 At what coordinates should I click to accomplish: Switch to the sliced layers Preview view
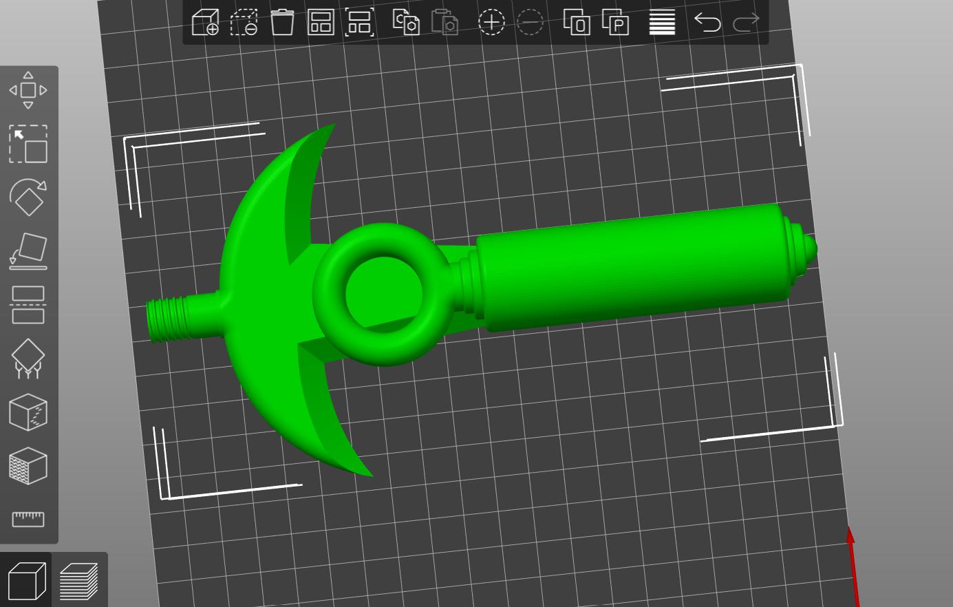[79, 581]
